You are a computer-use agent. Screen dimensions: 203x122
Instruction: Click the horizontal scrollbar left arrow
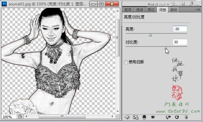click(26, 117)
